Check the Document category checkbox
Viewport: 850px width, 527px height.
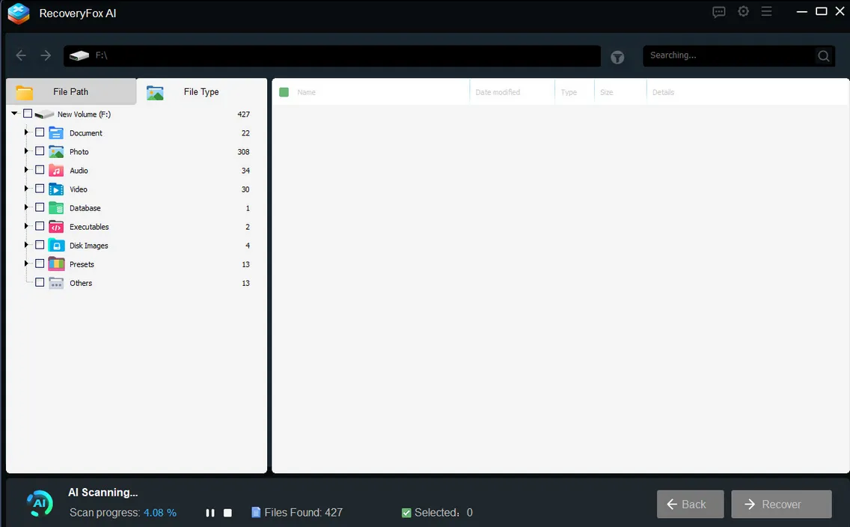coord(40,132)
